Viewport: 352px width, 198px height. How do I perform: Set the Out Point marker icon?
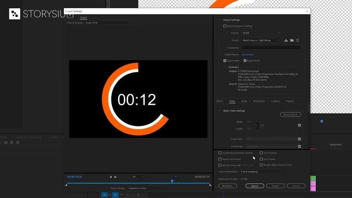coord(116,177)
